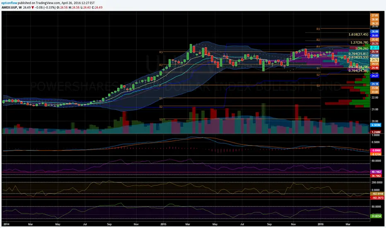Click the 20.00 price axis tick
Screen dimensions: 386x228
click(x=375, y=121)
